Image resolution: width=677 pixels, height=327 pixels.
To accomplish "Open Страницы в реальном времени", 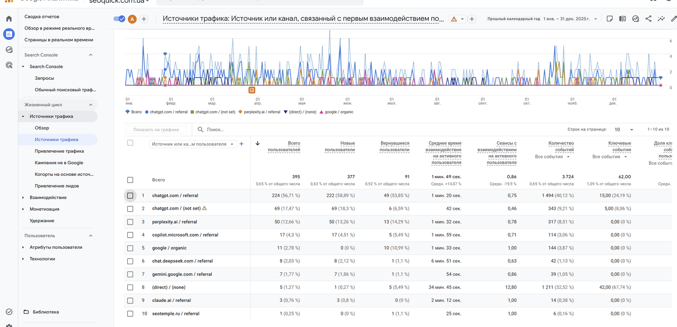I will [59, 40].
